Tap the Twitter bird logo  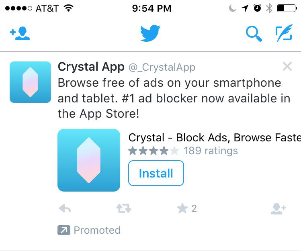(150, 33)
